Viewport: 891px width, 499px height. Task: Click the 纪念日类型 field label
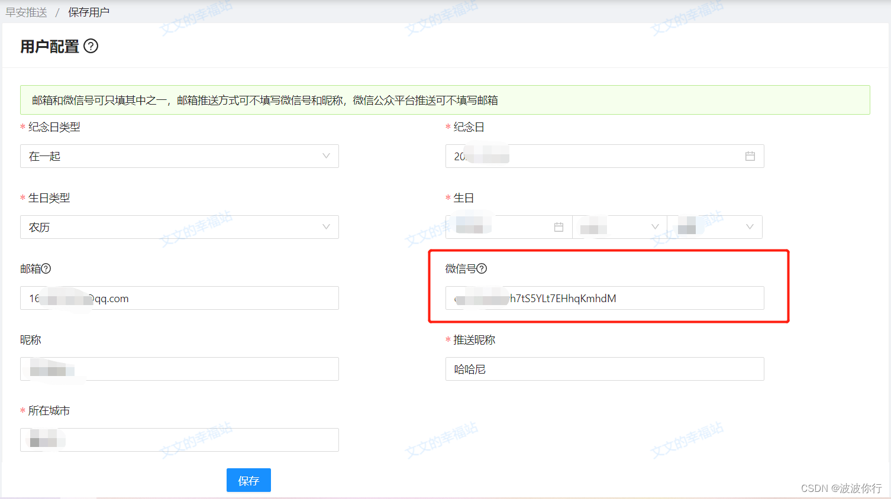(54, 127)
